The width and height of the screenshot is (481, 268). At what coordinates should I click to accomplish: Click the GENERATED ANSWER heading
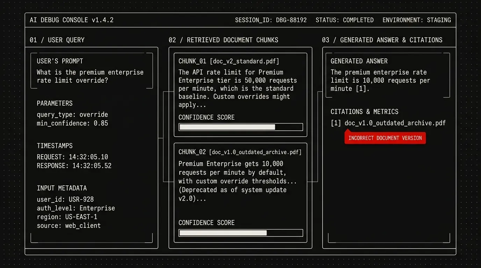pos(359,61)
